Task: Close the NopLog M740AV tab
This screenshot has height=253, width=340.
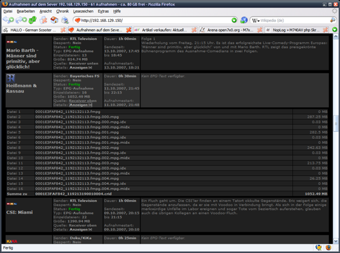Action: [x=325, y=30]
